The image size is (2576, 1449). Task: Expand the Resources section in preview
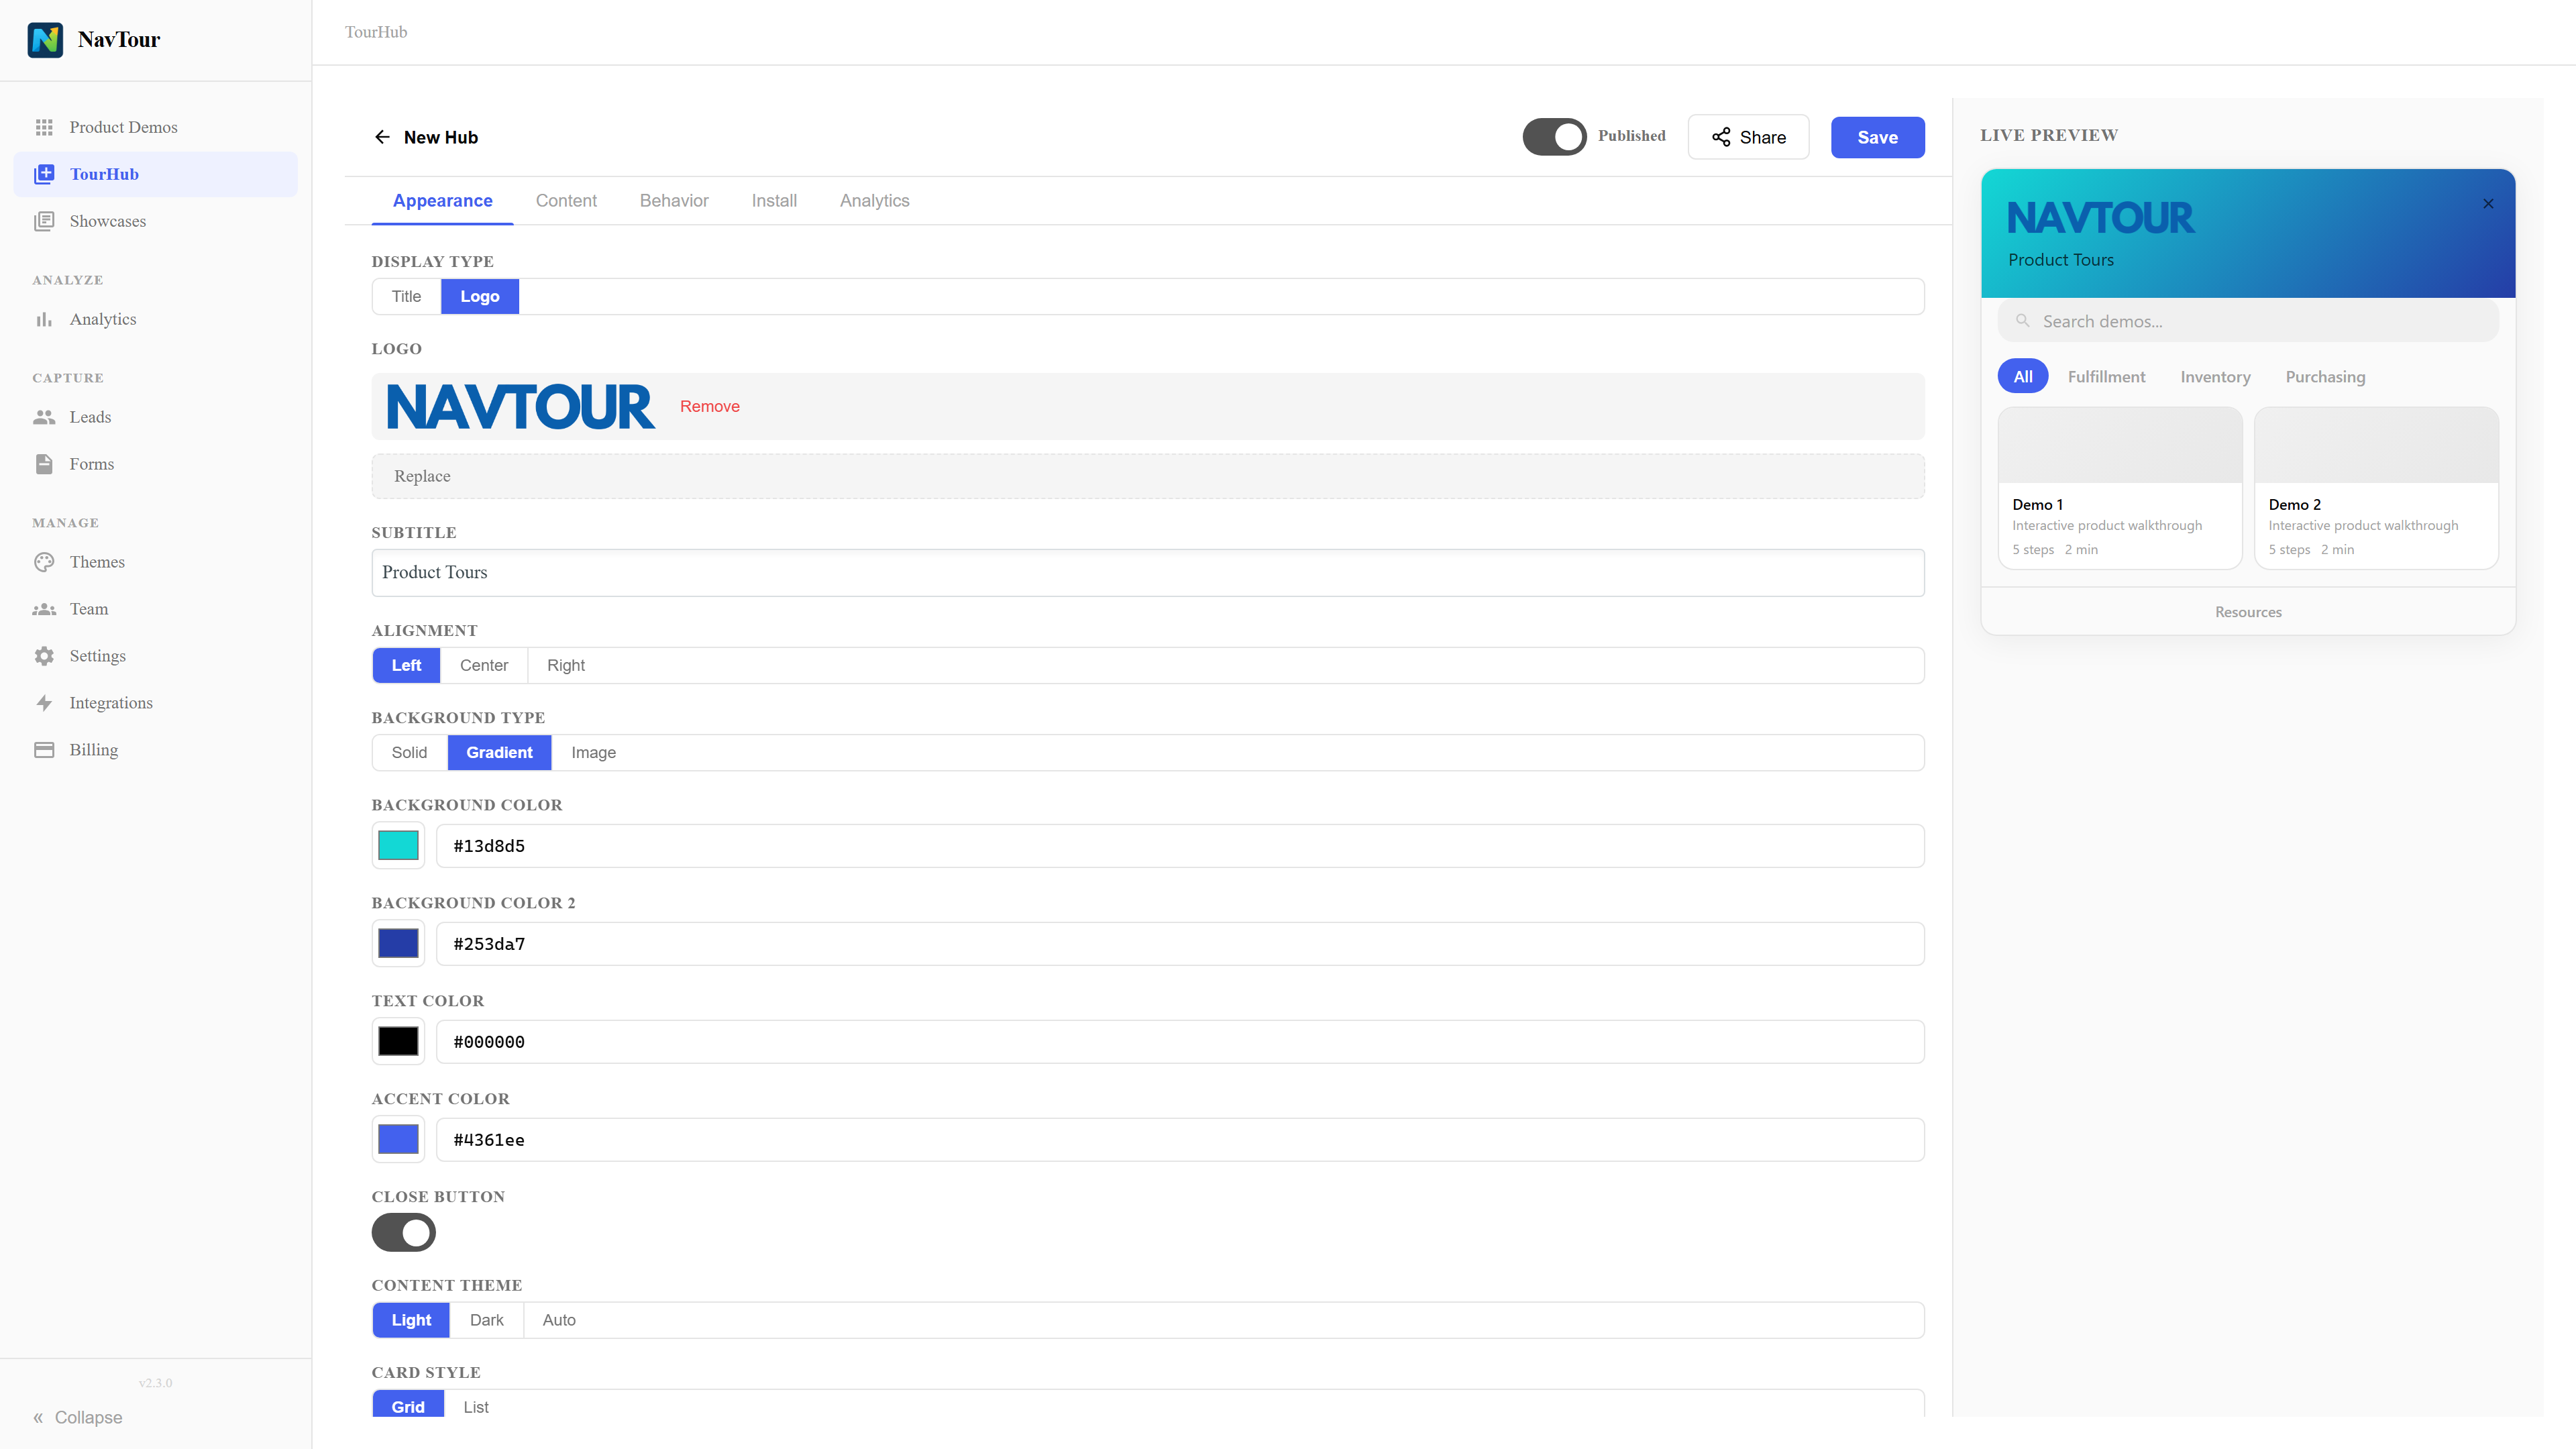[x=2247, y=611]
